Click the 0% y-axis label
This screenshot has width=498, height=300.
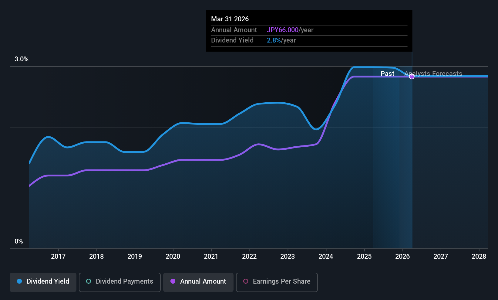[19, 241]
